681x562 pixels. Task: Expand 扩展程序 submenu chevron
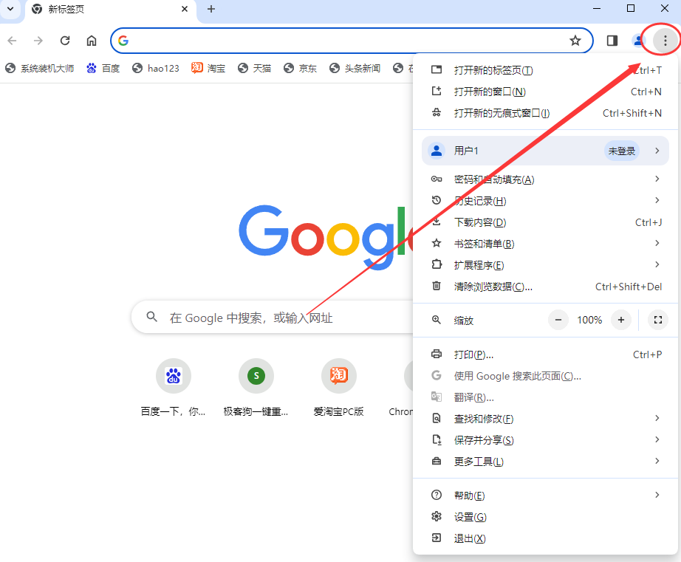point(657,264)
